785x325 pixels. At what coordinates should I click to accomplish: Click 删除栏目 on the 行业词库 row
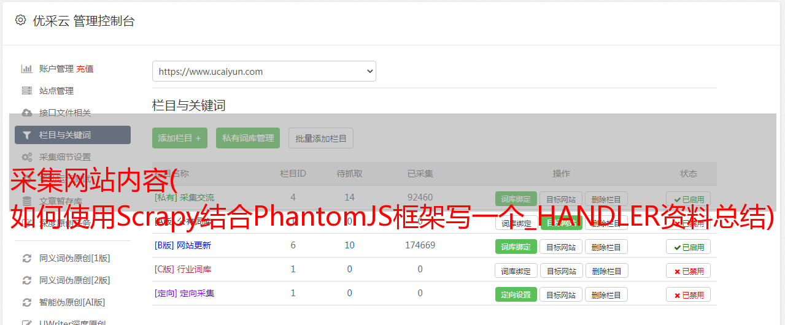click(x=606, y=270)
